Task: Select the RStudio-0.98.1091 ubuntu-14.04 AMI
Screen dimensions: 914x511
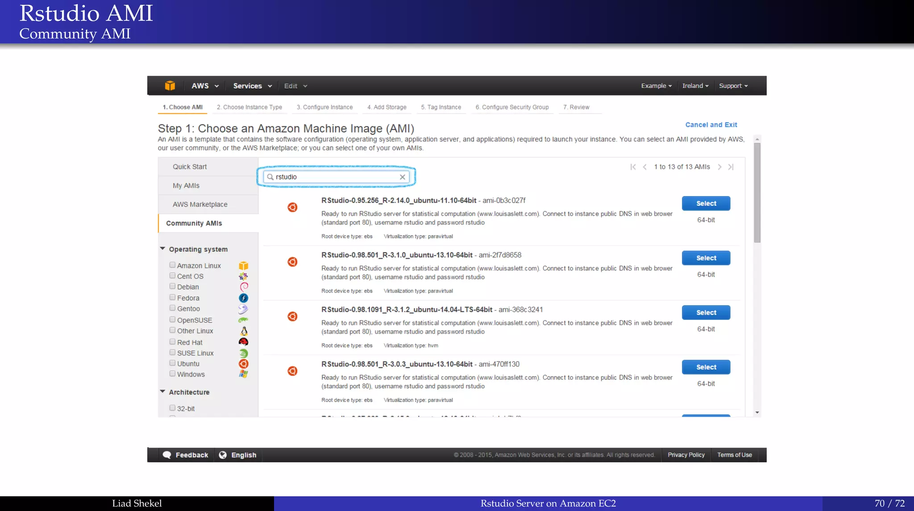Action: point(706,313)
